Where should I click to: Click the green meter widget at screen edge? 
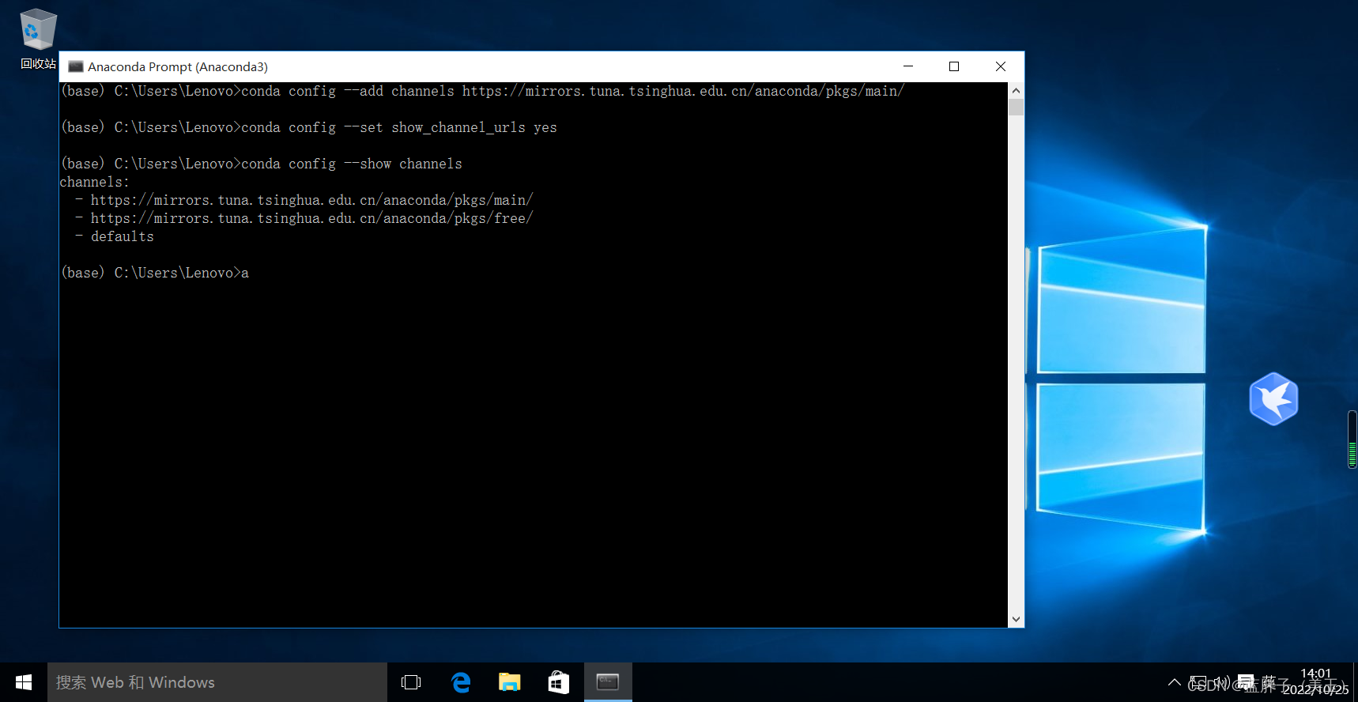click(x=1352, y=440)
